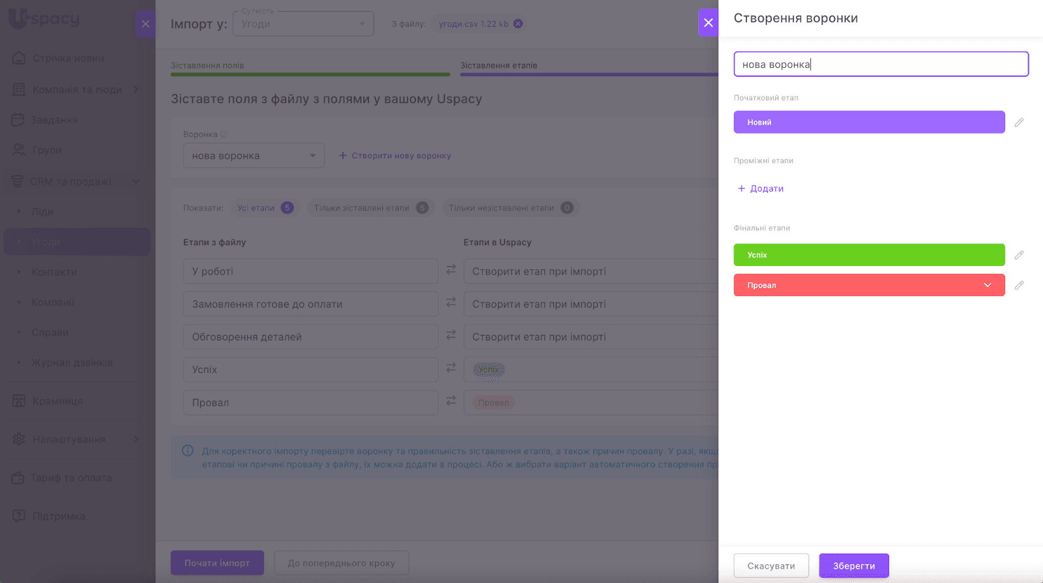Image resolution: width=1043 pixels, height=583 pixels.
Task: Open Uspacy stage dropdown for Обговорення деталей
Action: 591,336
